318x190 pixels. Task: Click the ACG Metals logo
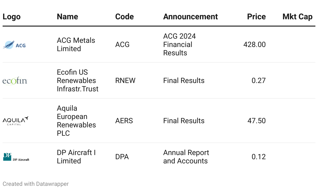tap(14, 45)
